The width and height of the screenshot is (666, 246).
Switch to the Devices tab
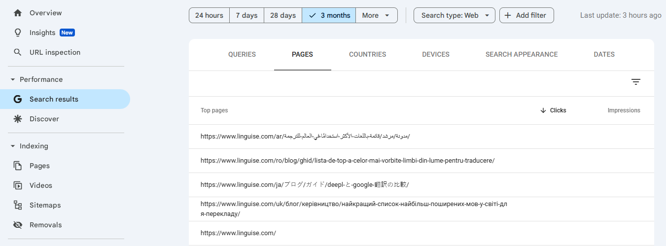coord(436,55)
